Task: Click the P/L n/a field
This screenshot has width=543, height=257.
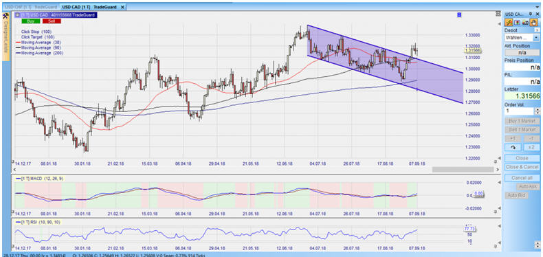Action: click(x=522, y=82)
